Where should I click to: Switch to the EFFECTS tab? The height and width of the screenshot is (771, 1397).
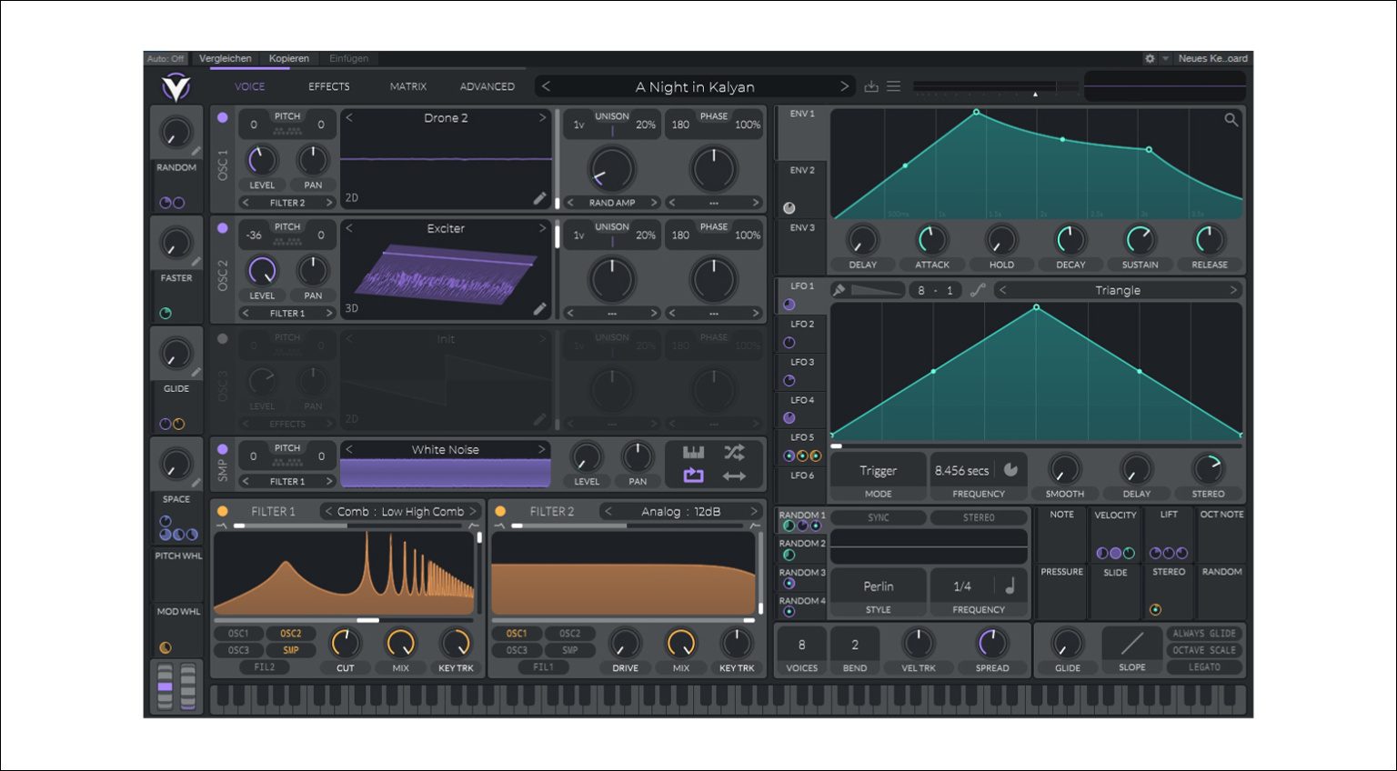(x=328, y=86)
